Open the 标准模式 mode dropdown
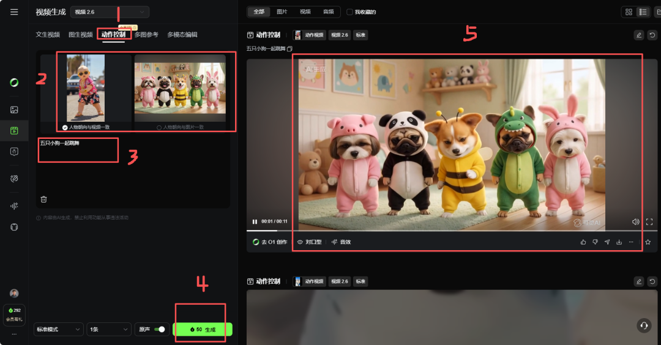Viewport: 661px width, 345px height. click(59, 330)
